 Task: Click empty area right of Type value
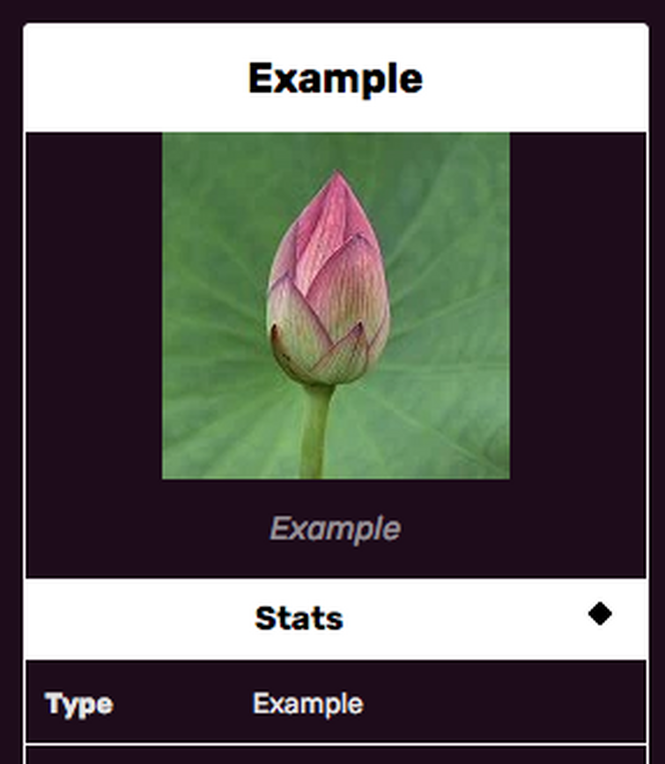pos(505,702)
